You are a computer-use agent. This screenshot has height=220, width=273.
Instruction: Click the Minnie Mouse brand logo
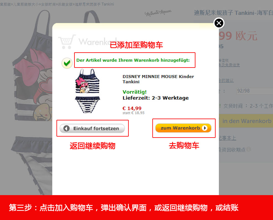[158, 13]
